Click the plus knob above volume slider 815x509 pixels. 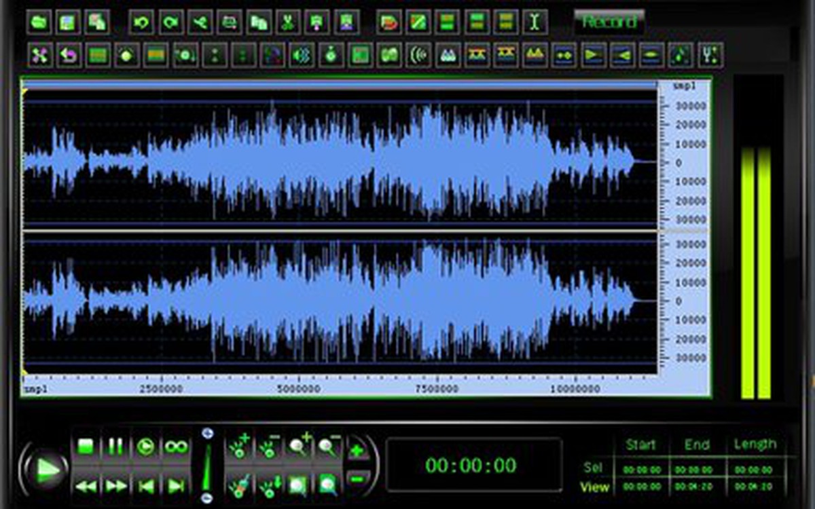pyautogui.click(x=208, y=433)
